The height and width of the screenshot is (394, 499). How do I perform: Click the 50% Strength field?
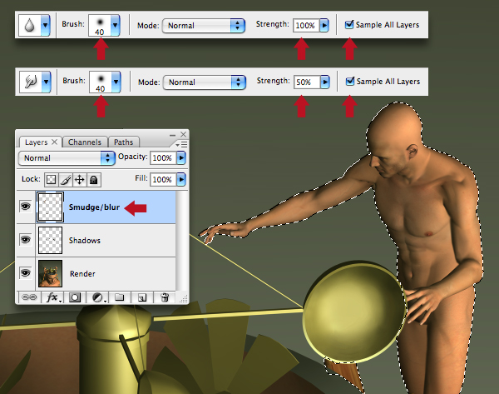point(307,82)
